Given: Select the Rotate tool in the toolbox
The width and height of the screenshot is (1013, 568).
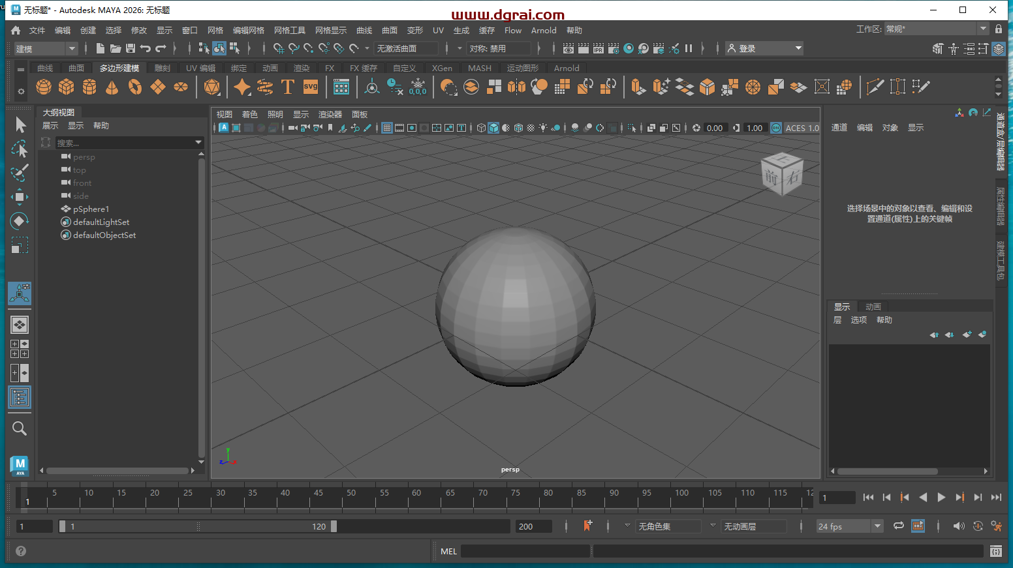Looking at the screenshot, I should coord(20,221).
